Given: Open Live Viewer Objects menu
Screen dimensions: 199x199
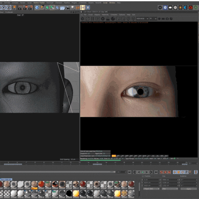Looking at the screenshot, I should click(x=97, y=15).
